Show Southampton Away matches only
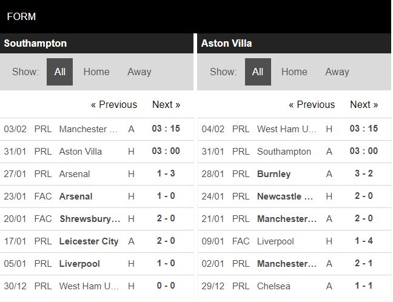The width and height of the screenshot is (393, 302). click(x=139, y=72)
